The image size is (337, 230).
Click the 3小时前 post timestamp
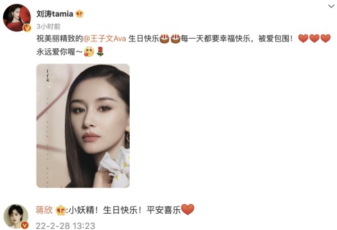coord(48,26)
